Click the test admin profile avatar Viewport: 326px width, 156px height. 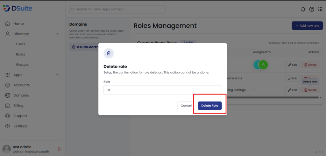[7, 149]
